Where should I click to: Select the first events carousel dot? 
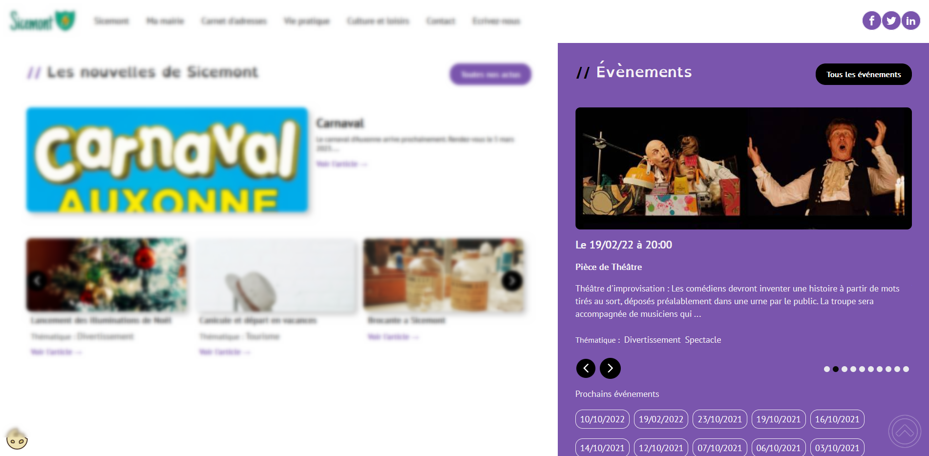(x=826, y=369)
